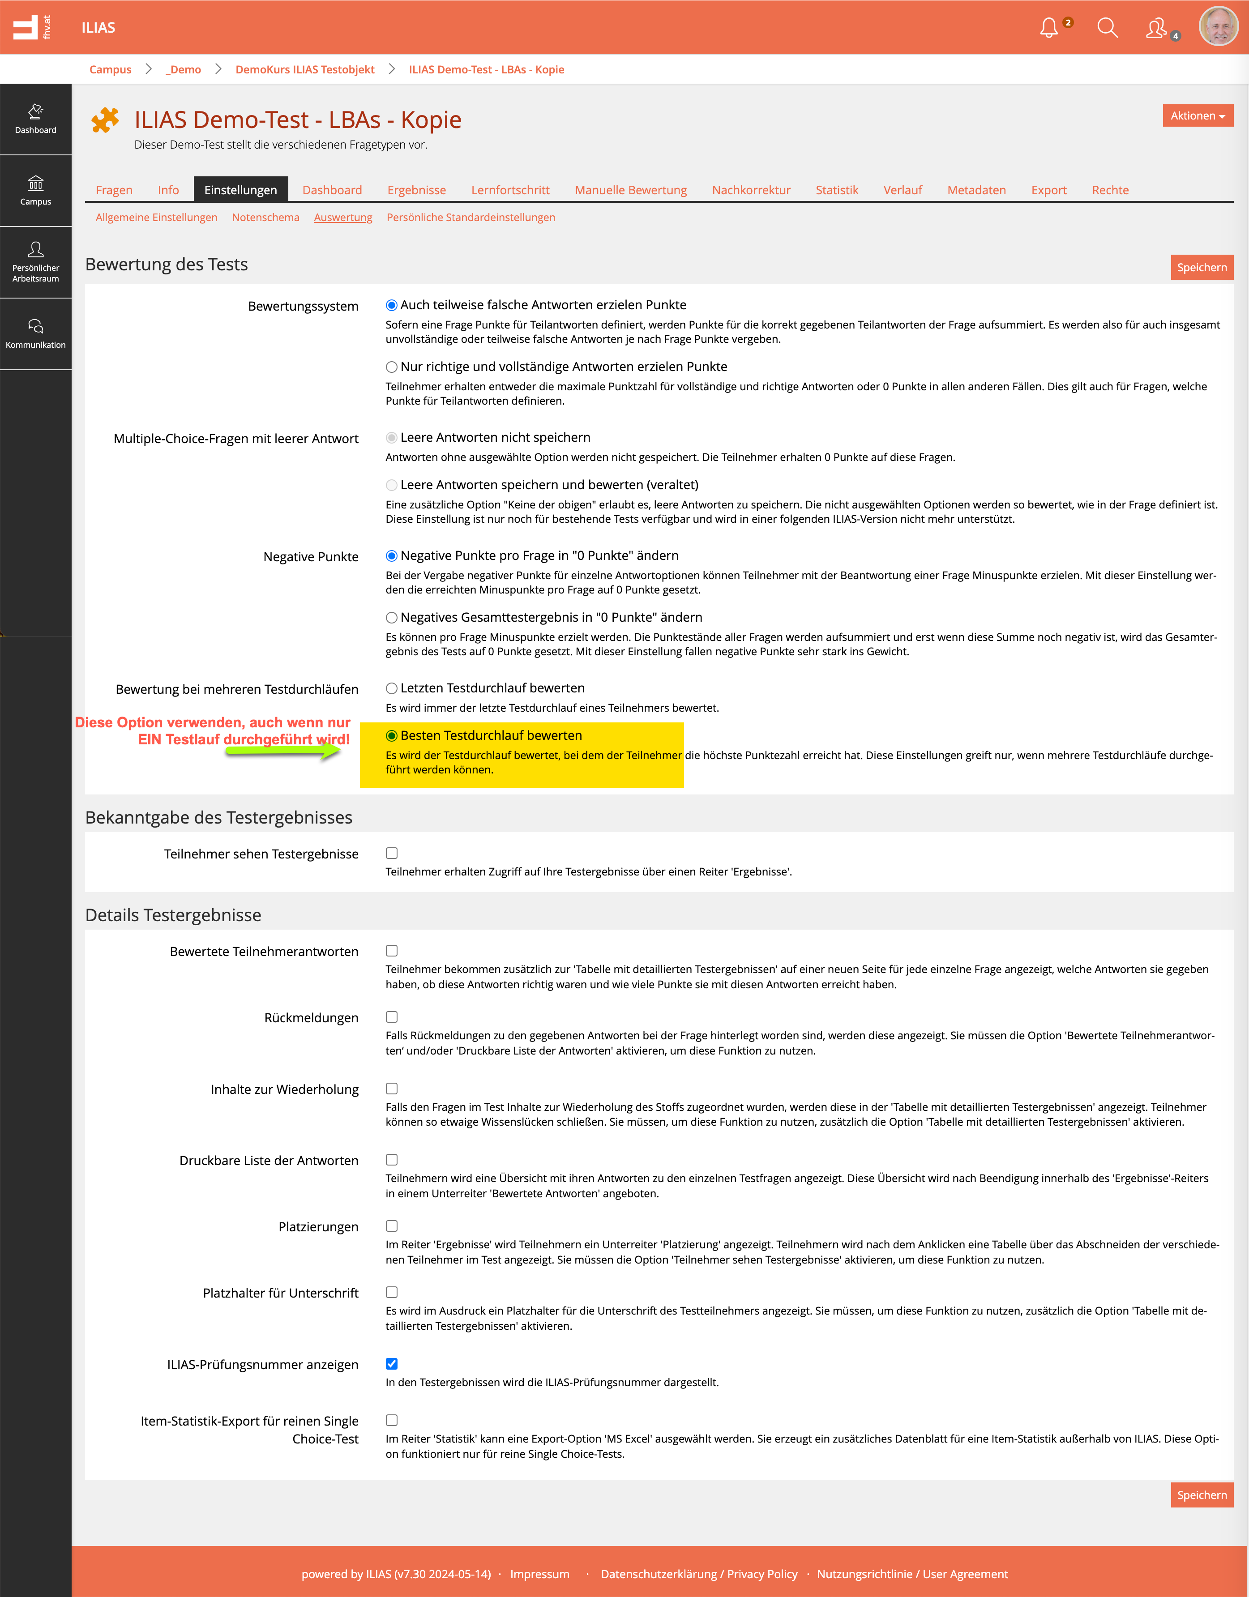Click the top Speichern button
The image size is (1249, 1597).
click(x=1202, y=267)
